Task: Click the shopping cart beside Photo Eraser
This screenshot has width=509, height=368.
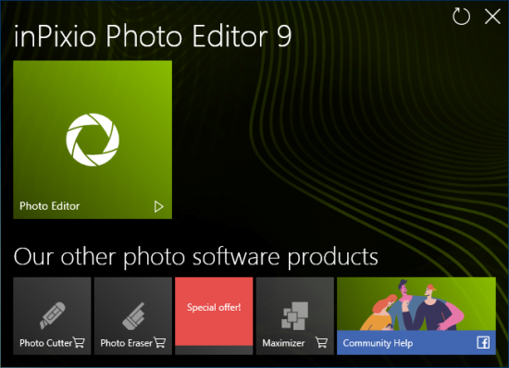Action: 160,342
